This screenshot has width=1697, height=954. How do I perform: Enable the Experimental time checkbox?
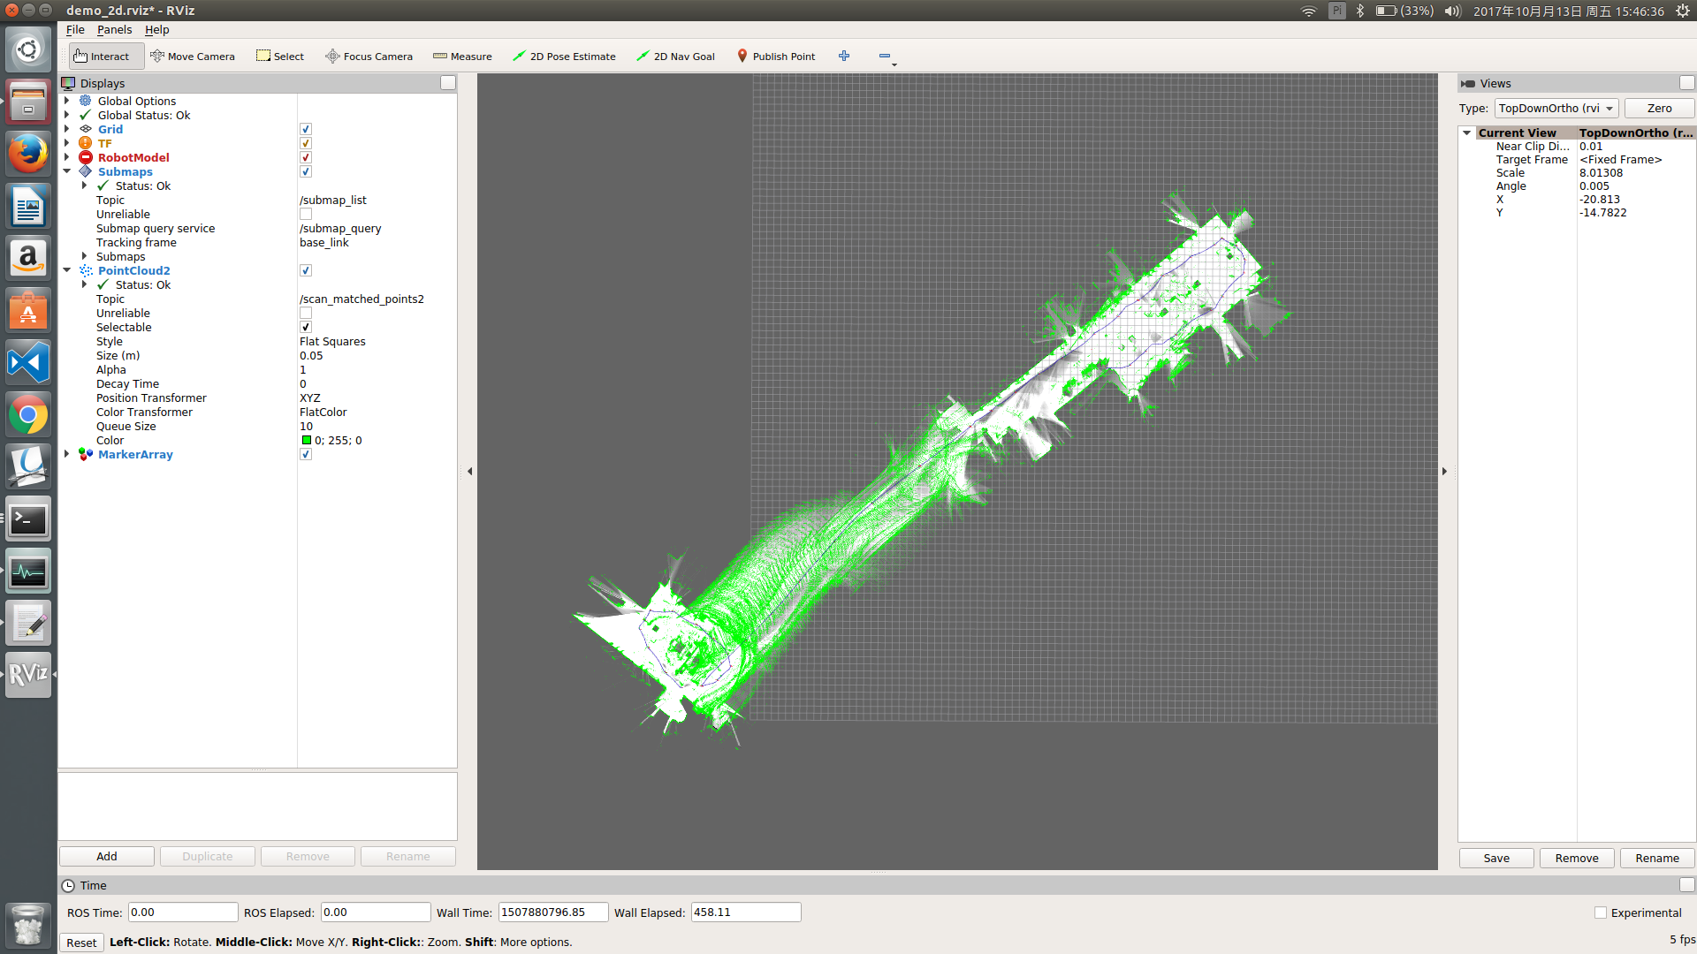coord(1600,912)
